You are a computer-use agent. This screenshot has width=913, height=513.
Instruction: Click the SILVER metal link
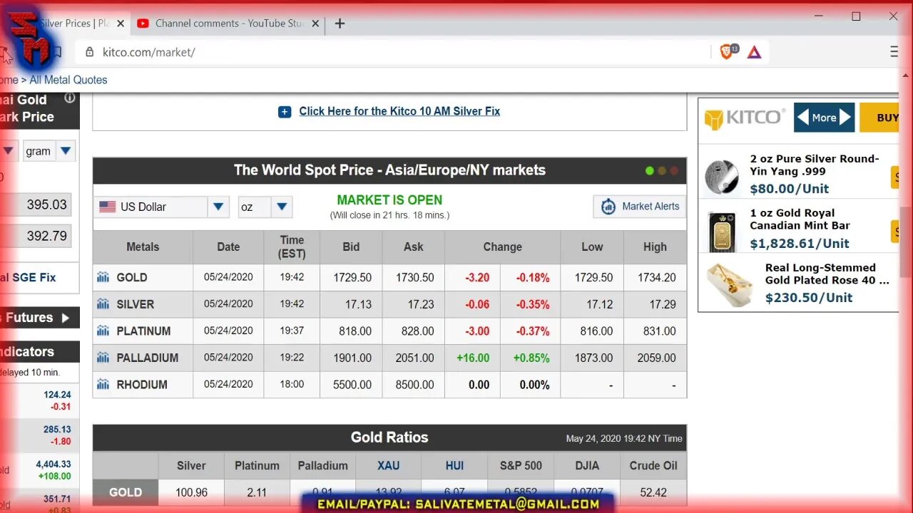(136, 304)
